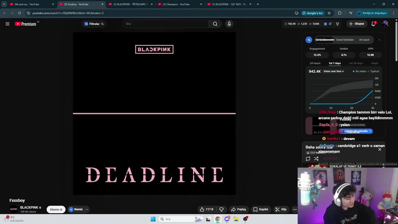This screenshot has width=398, height=224.
Task: Open the account avatar menu
Action: tap(385, 24)
